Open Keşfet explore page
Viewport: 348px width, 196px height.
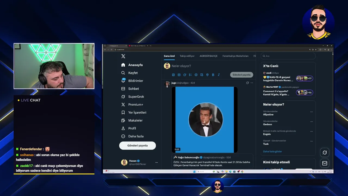(130, 73)
